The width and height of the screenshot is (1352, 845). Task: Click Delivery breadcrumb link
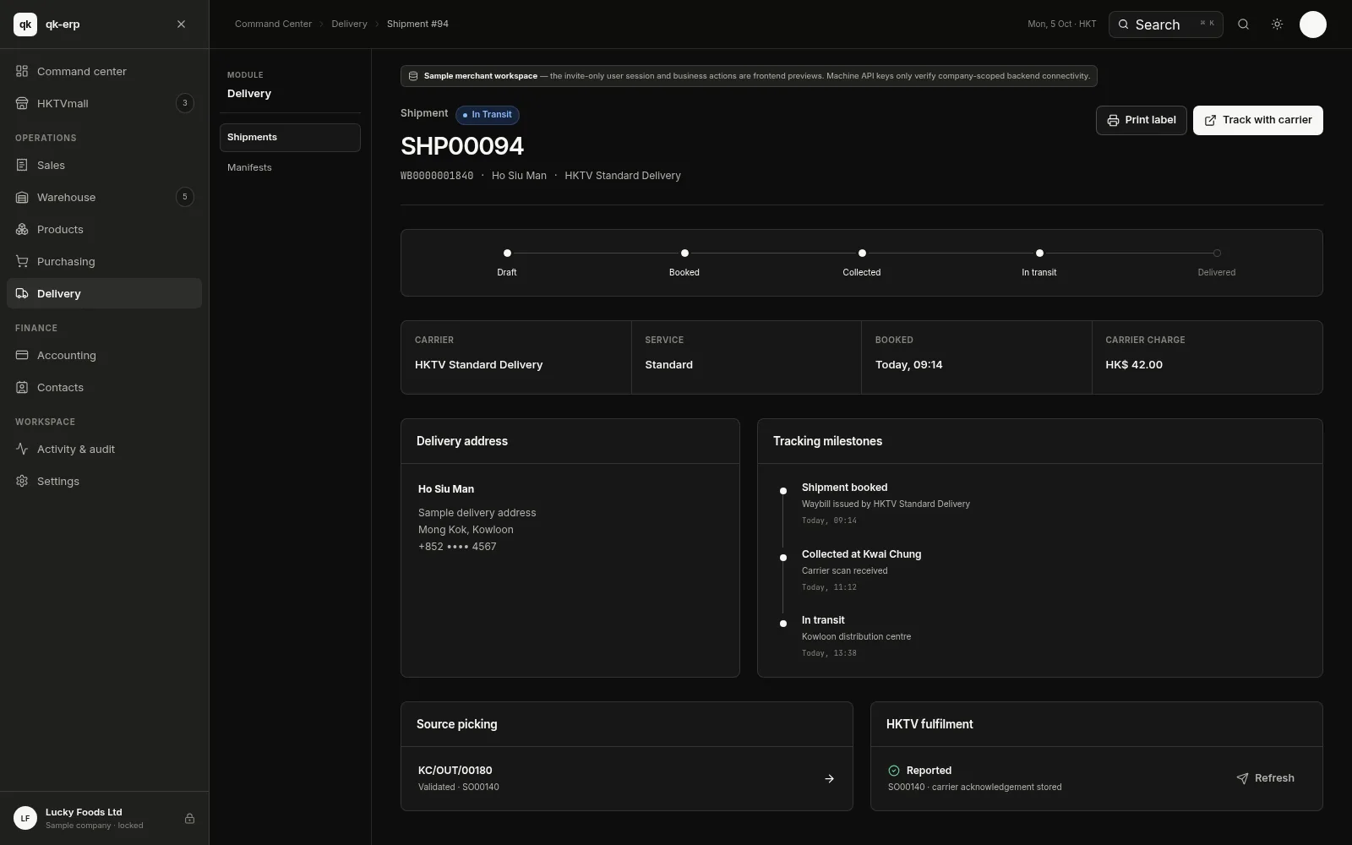tap(349, 24)
